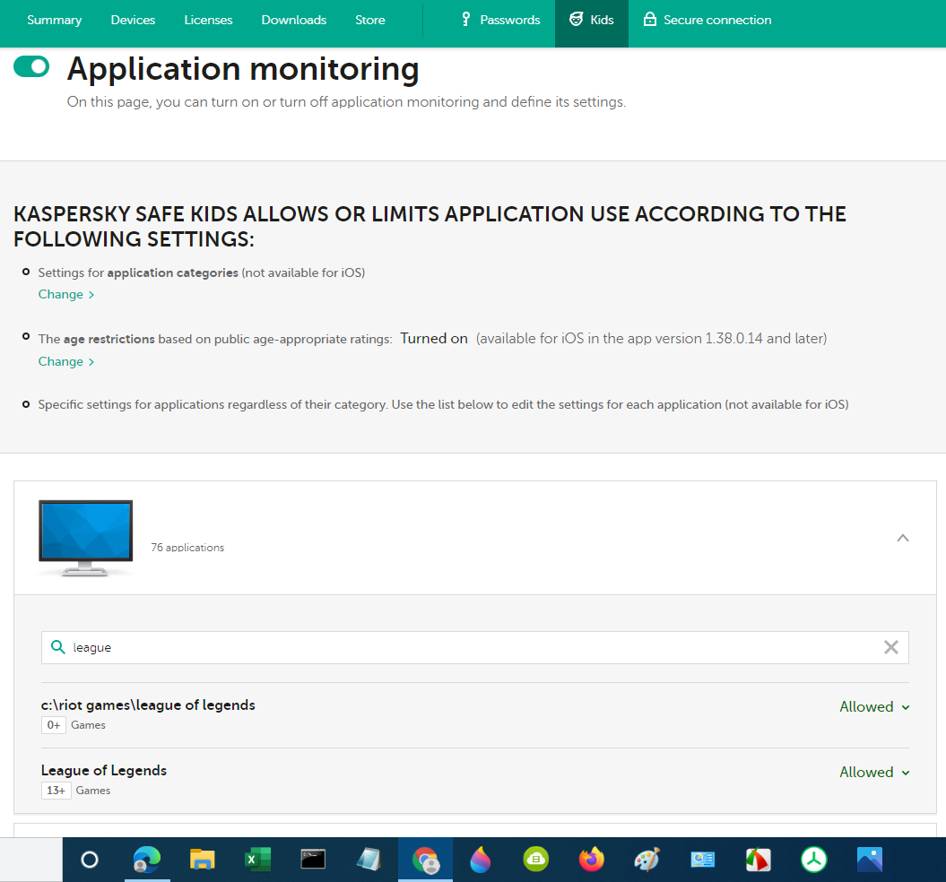
Task: Open the Downloads tab
Action: (294, 20)
